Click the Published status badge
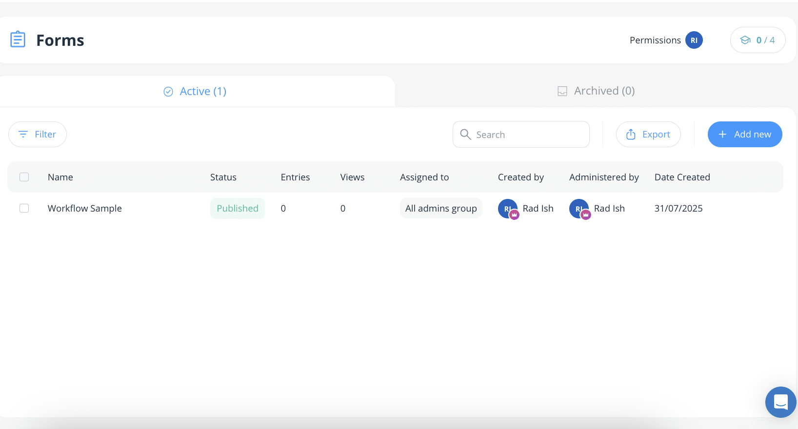798x429 pixels. [238, 208]
